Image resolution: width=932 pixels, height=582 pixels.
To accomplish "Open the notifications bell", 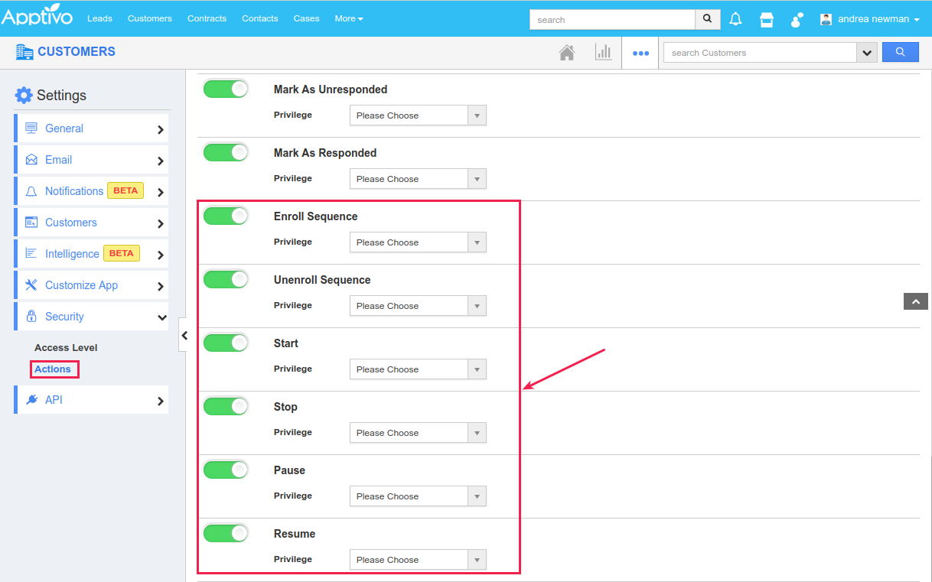I will tap(735, 19).
